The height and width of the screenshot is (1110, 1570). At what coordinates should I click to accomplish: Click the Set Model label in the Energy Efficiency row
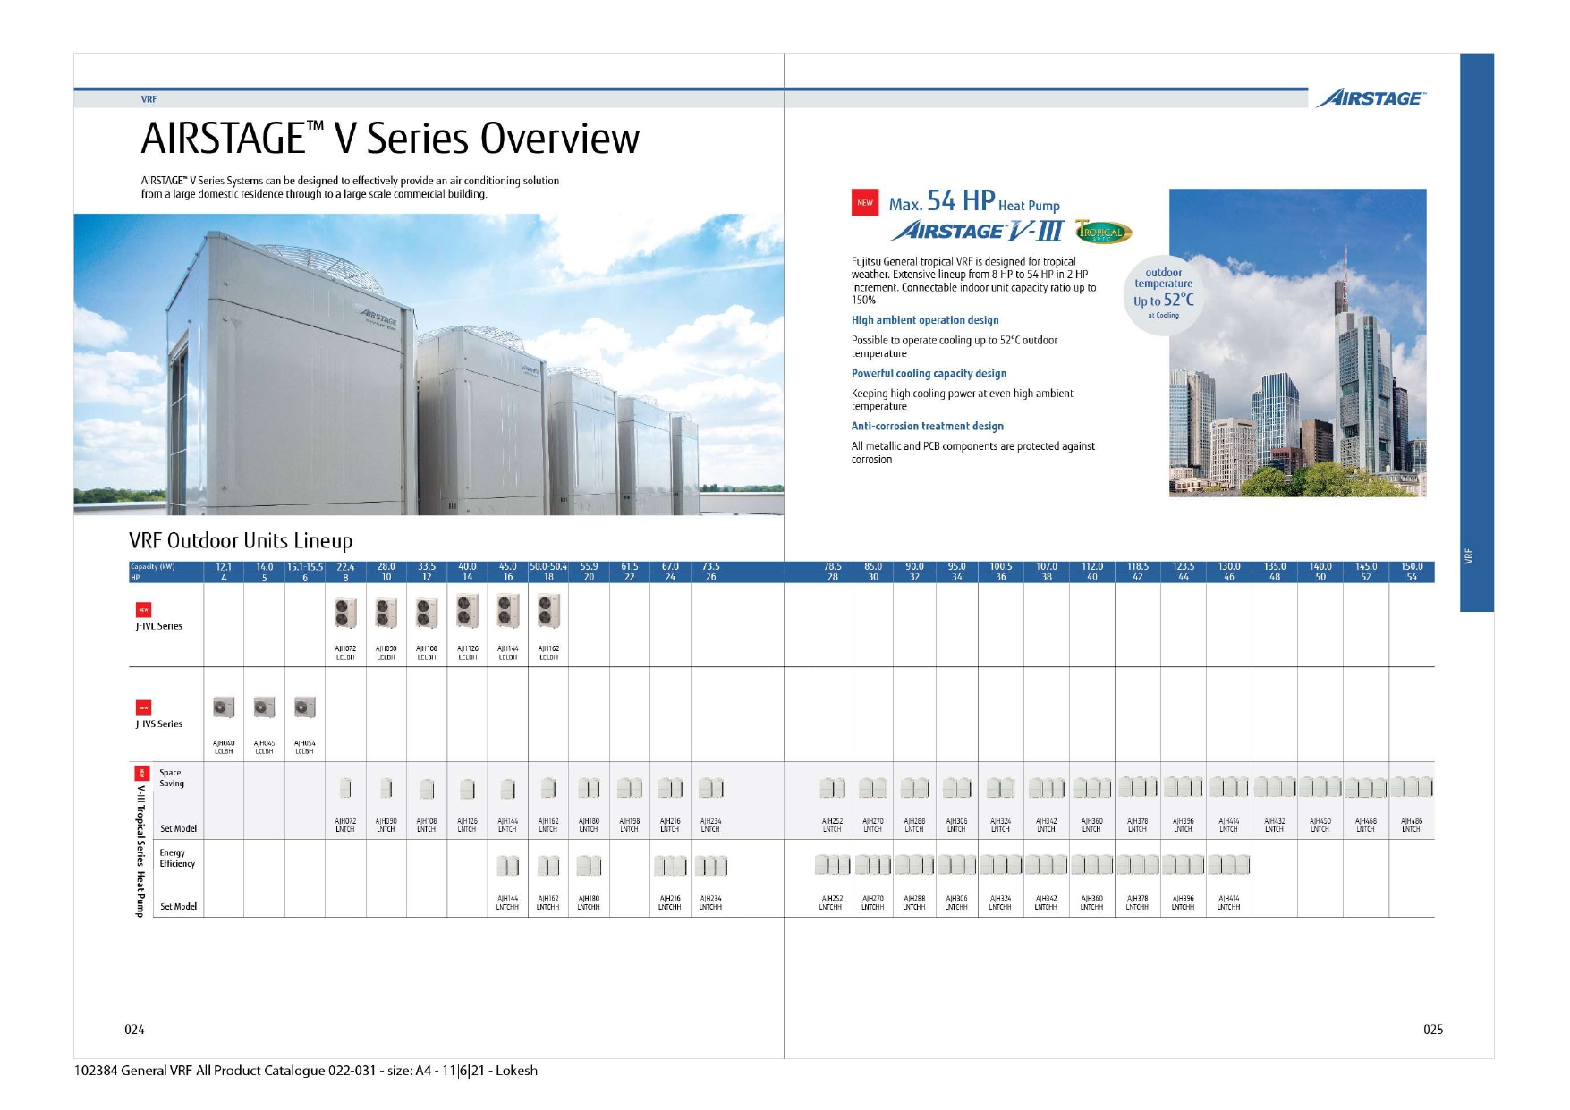coord(178,906)
